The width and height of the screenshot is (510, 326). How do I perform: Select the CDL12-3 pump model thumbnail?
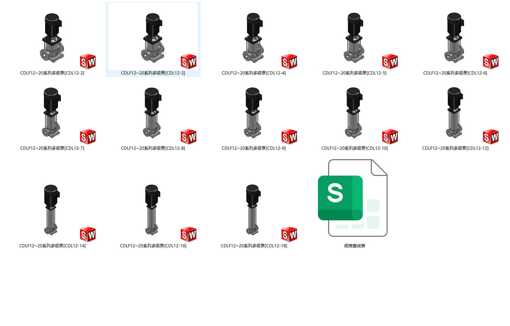tap(153, 38)
